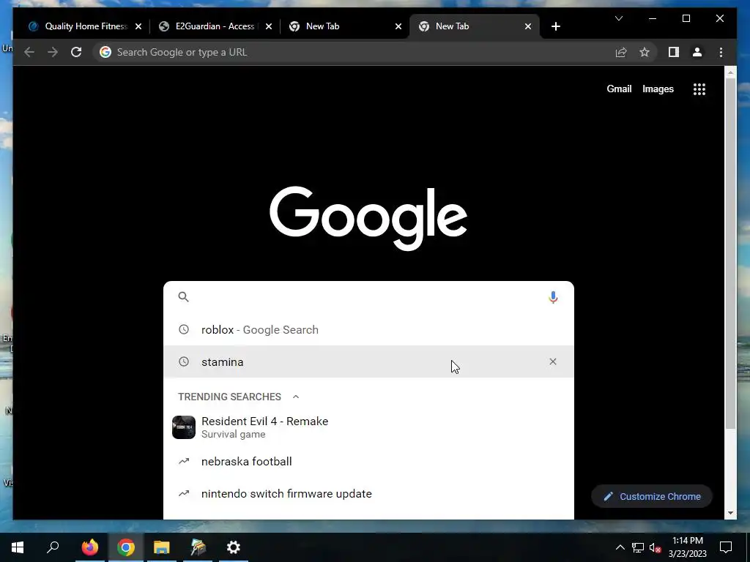Open network status in the tray
Image resolution: width=750 pixels, height=562 pixels.
pyautogui.click(x=638, y=547)
